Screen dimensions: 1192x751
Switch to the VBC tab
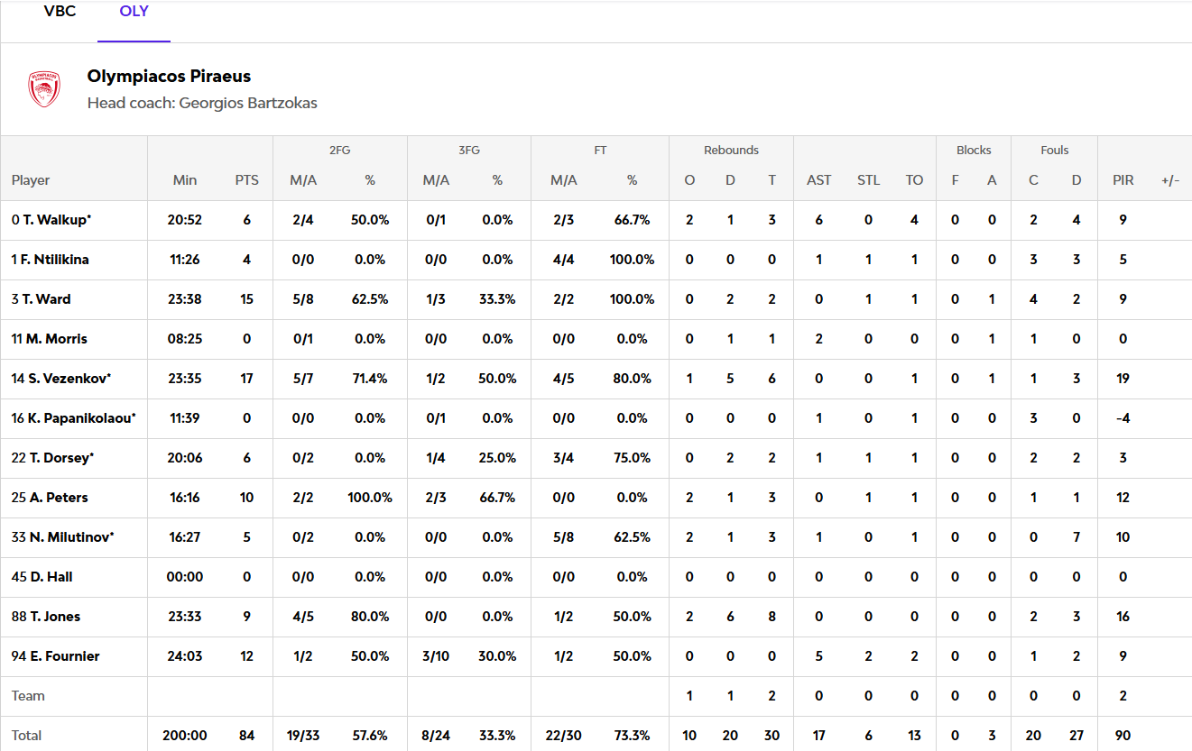60,12
